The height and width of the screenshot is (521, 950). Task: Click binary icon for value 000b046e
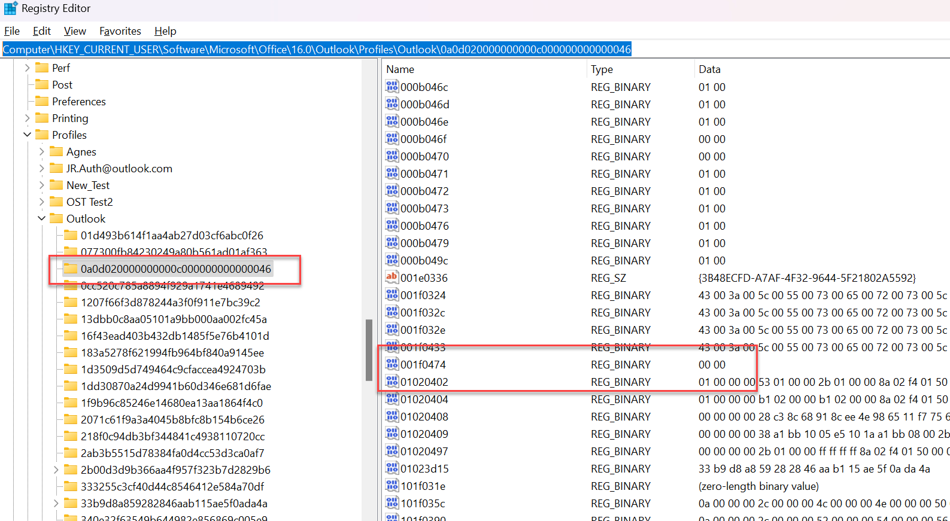392,121
